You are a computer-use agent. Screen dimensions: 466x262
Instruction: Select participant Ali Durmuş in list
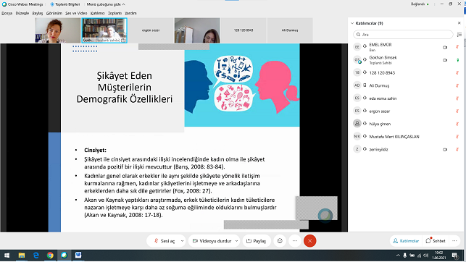(407, 85)
